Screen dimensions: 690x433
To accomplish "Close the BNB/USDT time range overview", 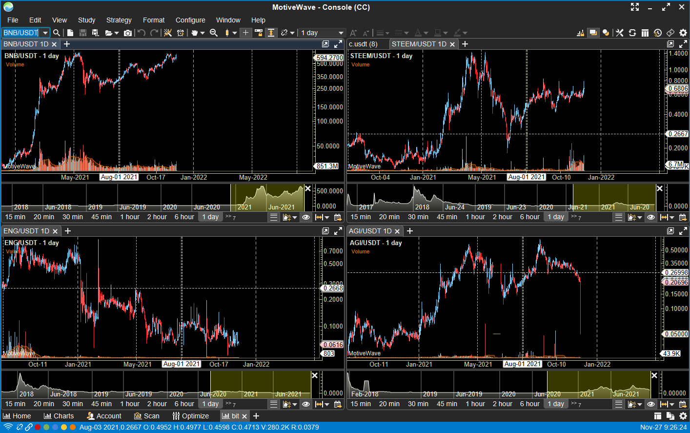I will click(x=308, y=188).
